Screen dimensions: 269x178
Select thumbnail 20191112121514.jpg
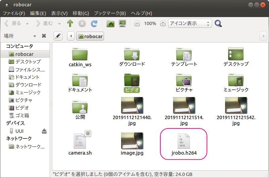click(184, 111)
